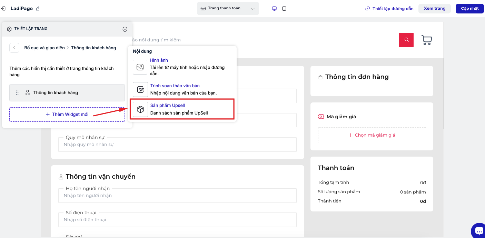Click the vertical page scrollbar
The height and width of the screenshot is (238, 485).
444,76
